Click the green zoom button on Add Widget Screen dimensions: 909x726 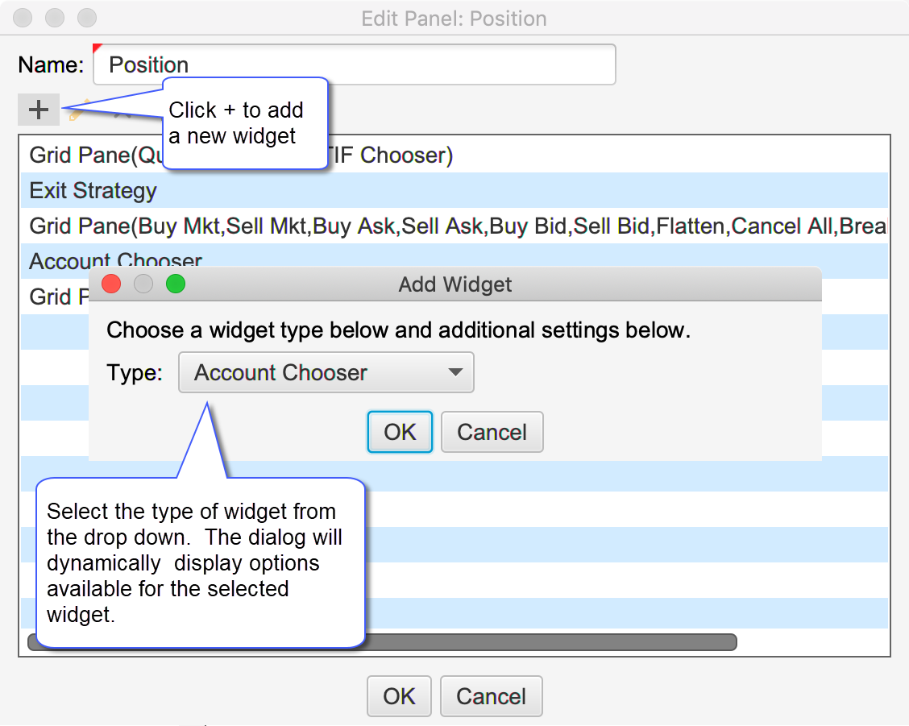tap(176, 284)
